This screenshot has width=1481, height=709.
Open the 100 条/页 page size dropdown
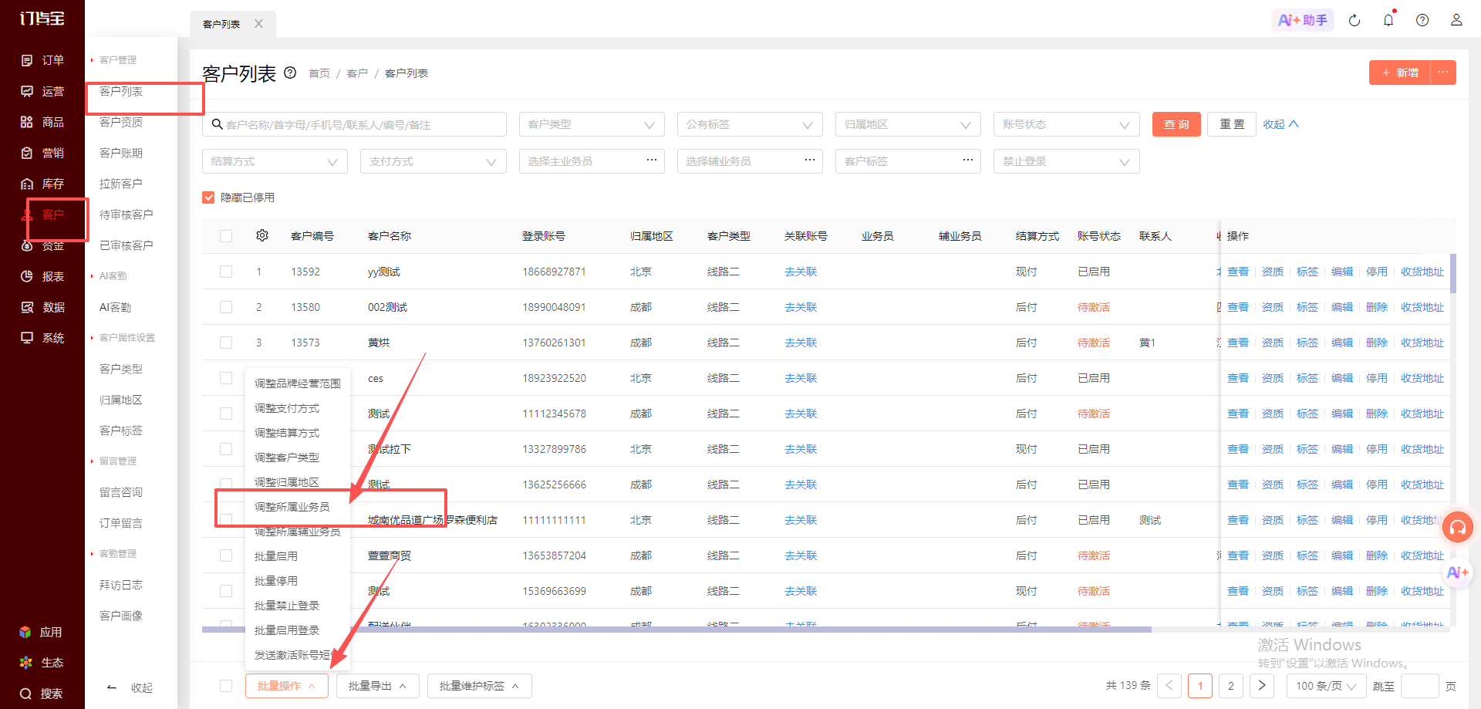[1326, 686]
